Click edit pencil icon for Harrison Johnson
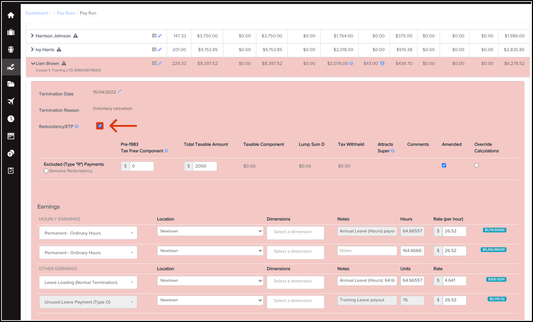This screenshot has height=322, width=533. click(x=159, y=36)
